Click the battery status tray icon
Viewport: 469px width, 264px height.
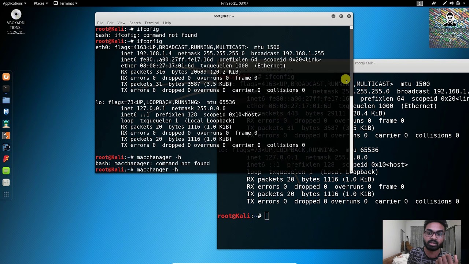click(x=459, y=3)
